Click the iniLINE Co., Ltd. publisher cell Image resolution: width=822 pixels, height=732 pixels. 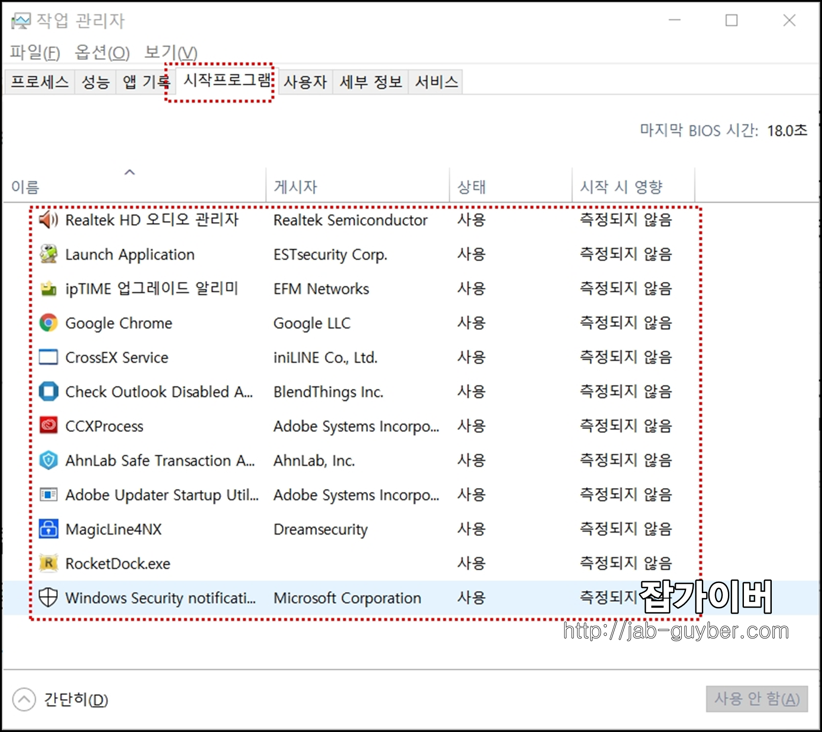coord(325,357)
